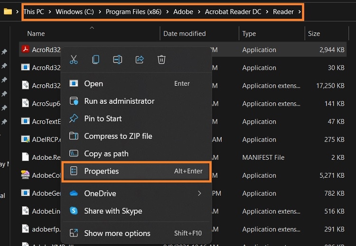Image resolution: width=356 pixels, height=246 pixels.
Task: Click Show more options entry
Action: pos(117,233)
